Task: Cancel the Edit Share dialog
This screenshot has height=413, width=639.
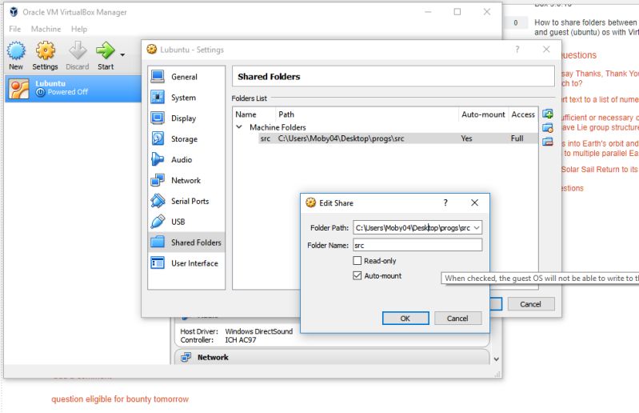Action: tap(457, 319)
